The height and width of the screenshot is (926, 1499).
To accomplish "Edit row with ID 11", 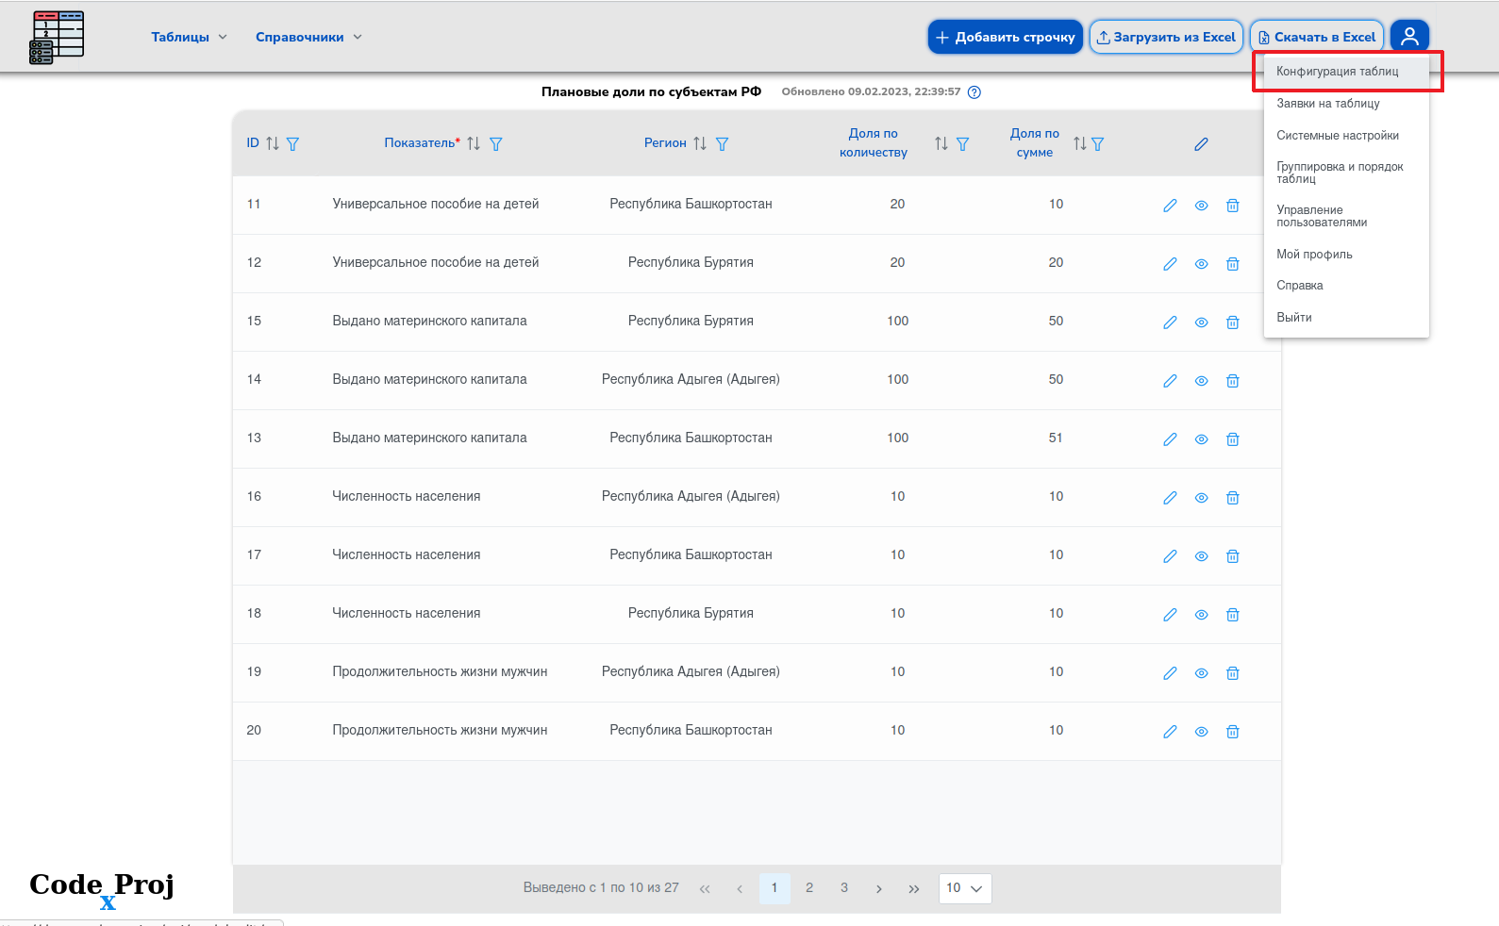I will pyautogui.click(x=1170, y=206).
